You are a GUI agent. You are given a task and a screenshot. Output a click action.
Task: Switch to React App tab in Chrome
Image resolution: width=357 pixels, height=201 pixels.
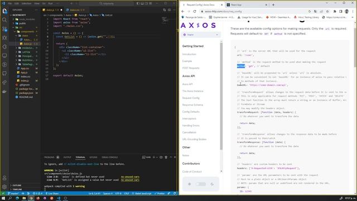[x=247, y=5]
